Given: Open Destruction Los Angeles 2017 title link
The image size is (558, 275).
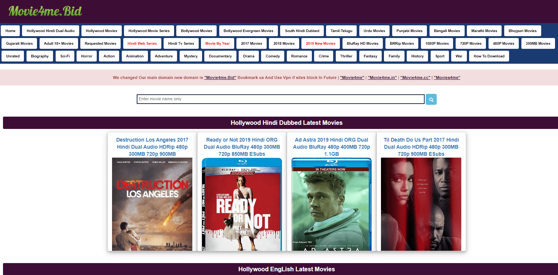Looking at the screenshot, I should [152, 147].
